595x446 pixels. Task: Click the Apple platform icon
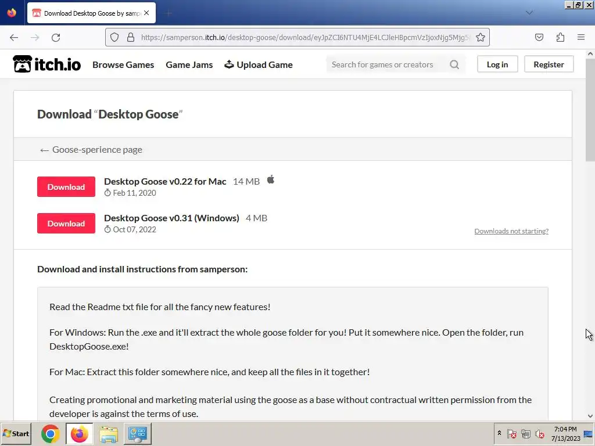point(271,179)
